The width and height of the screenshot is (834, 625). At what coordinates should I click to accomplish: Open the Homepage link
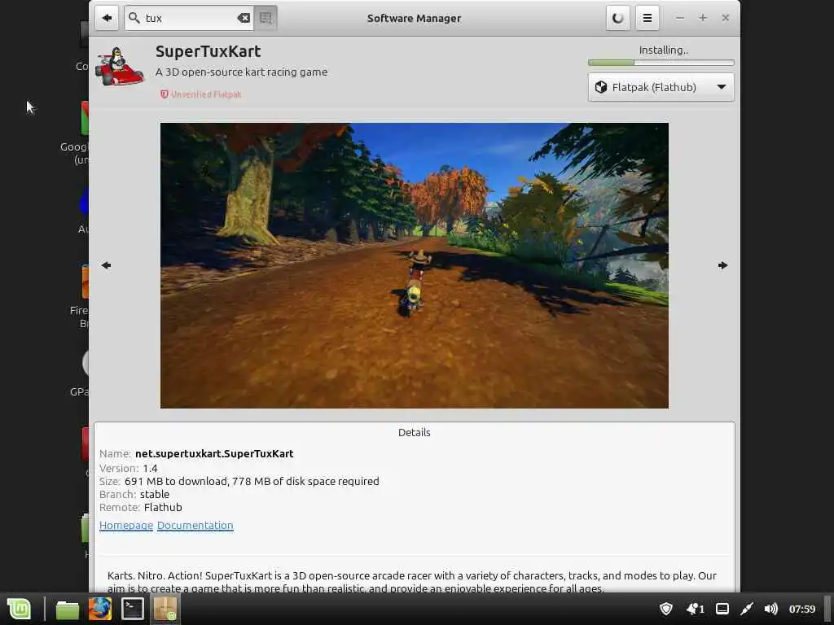(126, 525)
